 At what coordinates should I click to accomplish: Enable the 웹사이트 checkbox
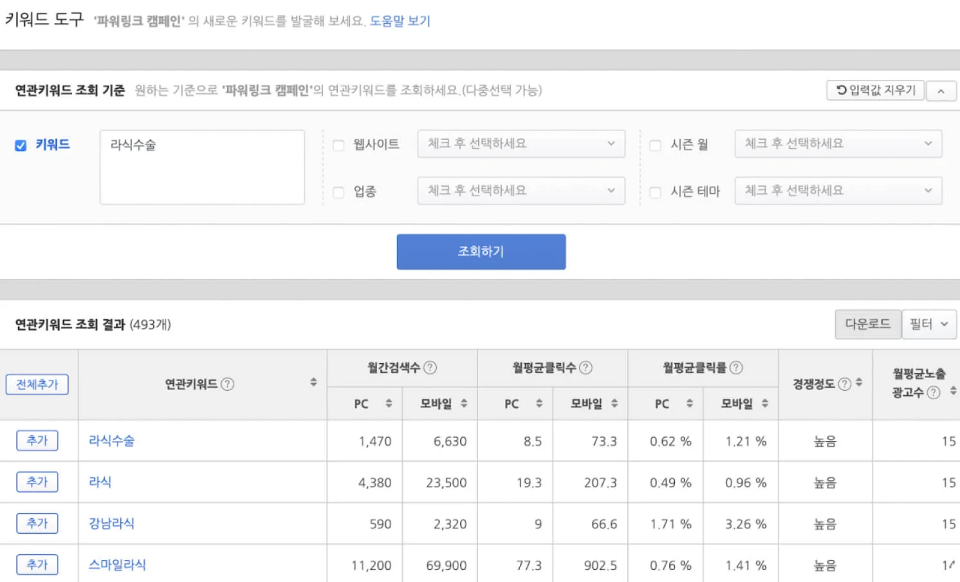pyautogui.click(x=338, y=145)
